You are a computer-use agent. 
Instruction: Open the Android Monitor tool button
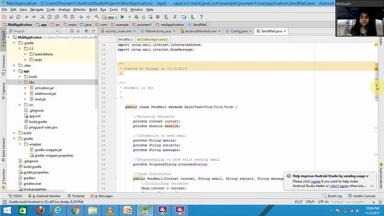(x=44, y=196)
